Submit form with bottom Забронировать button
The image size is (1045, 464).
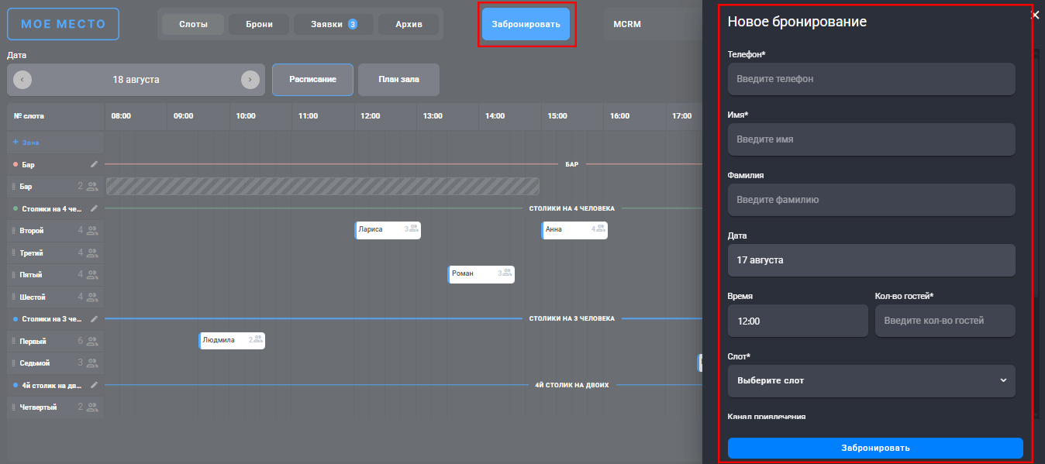coord(875,448)
